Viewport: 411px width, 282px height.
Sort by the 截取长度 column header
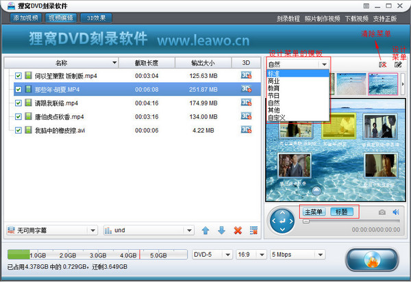[147, 63]
